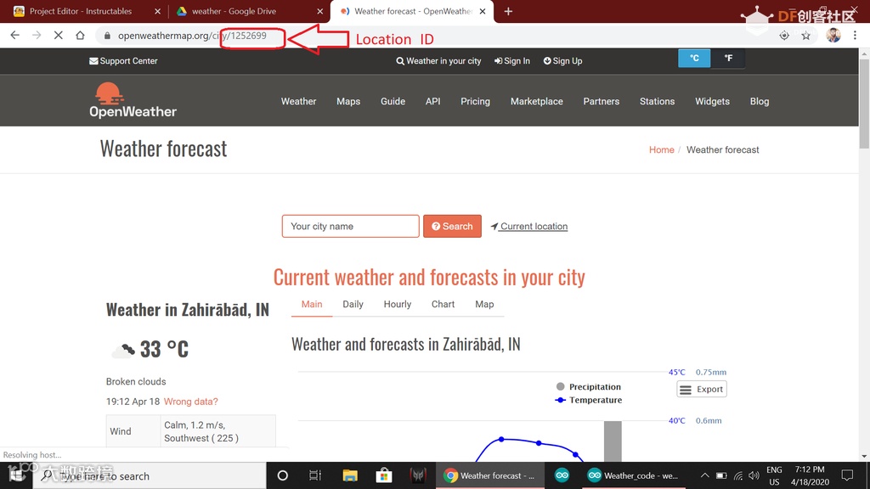Open Partners navigation item
Screen dimensions: 870x489
[602, 102]
